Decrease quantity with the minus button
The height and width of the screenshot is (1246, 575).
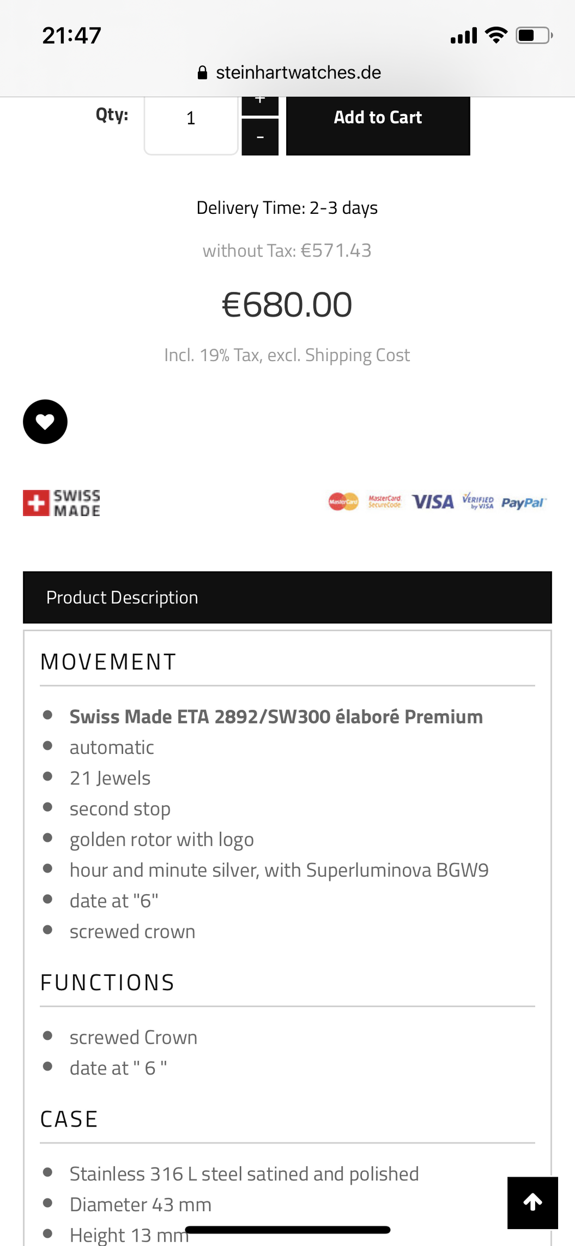260,137
